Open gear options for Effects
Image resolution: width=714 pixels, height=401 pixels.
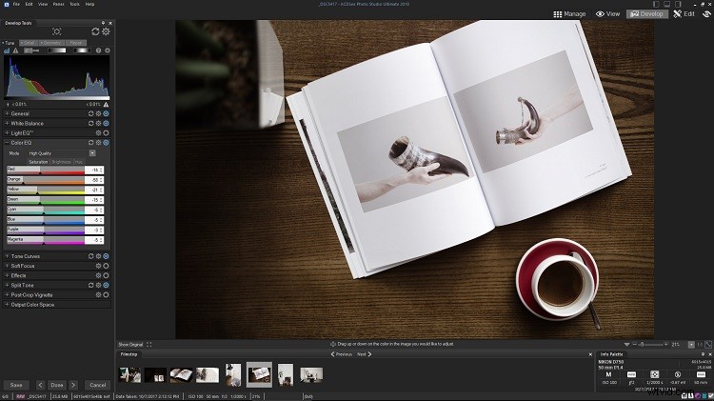pyautogui.click(x=98, y=275)
